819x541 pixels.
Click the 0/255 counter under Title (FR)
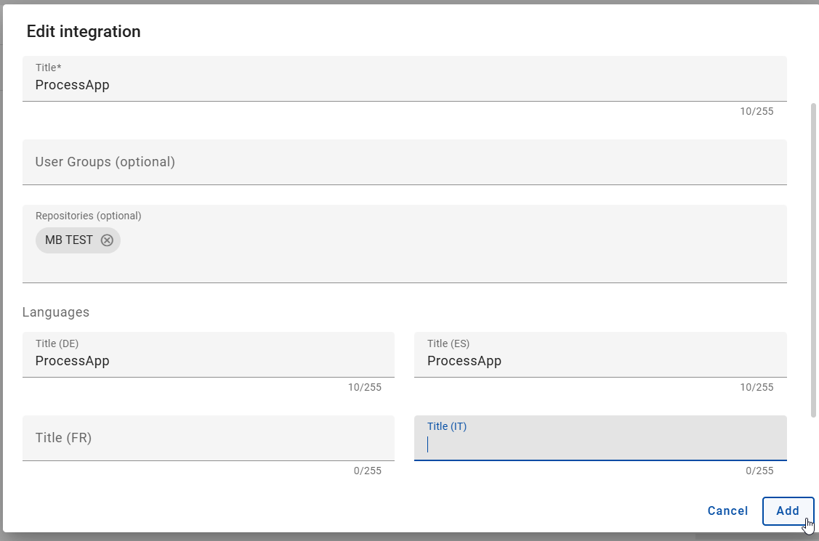tap(368, 471)
